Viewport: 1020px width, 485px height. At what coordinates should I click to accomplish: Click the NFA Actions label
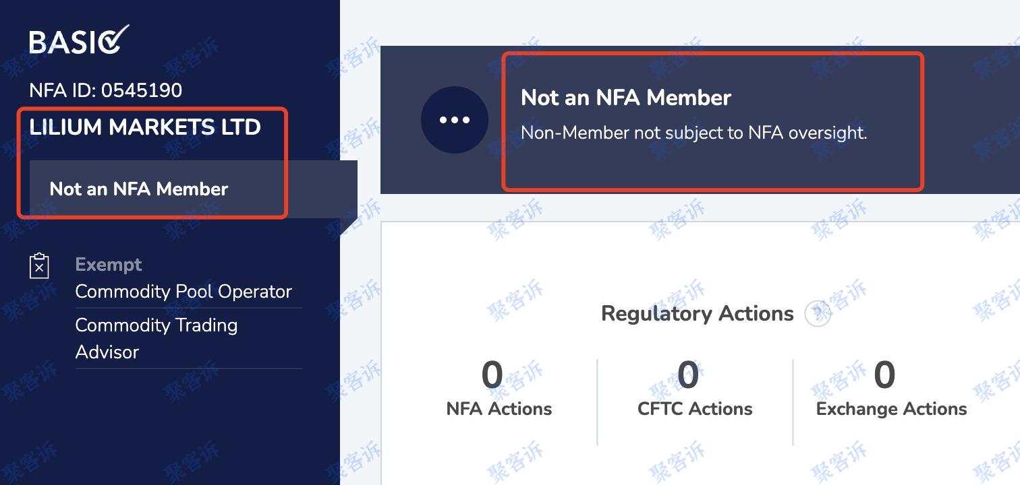tap(499, 409)
